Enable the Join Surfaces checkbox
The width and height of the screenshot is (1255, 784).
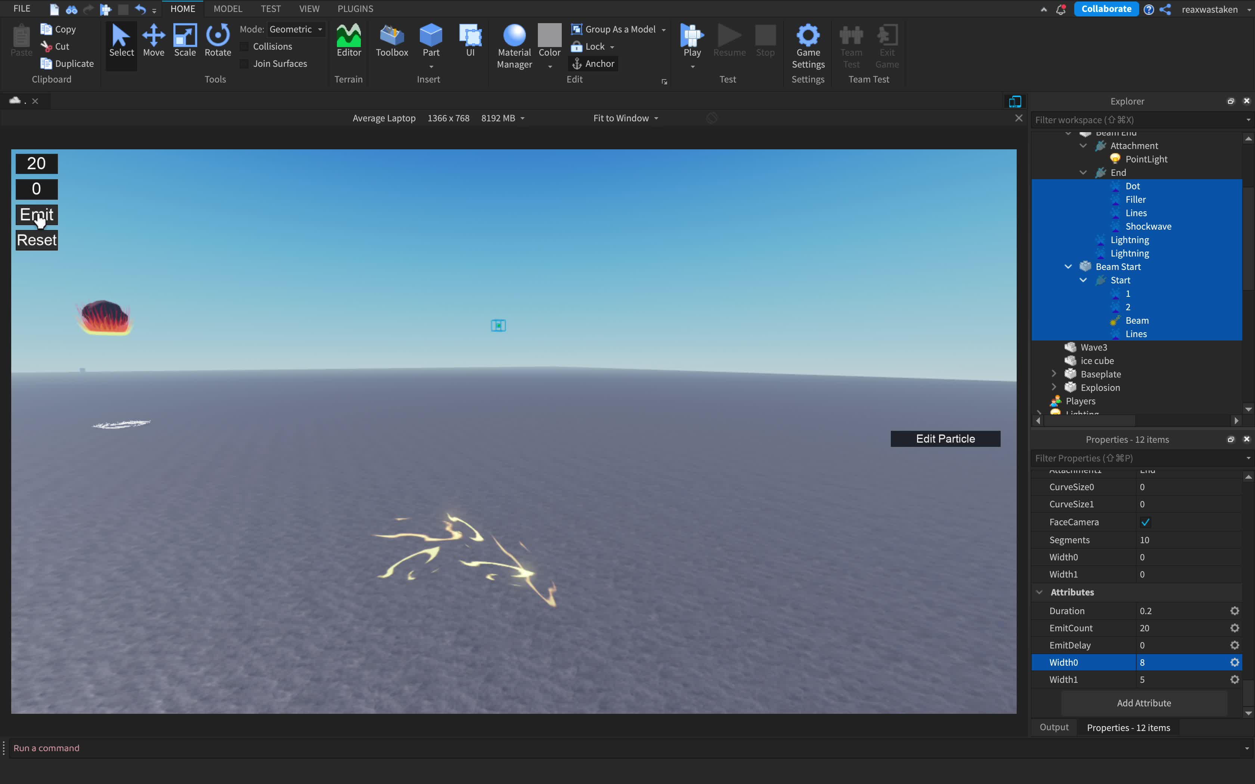(x=244, y=64)
